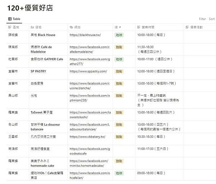216x184 pixels.
Task: Click the table view icon beside Table
Action: pyautogui.click(x=9, y=19)
